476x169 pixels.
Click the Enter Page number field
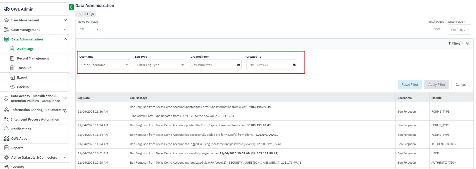pyautogui.click(x=459, y=30)
